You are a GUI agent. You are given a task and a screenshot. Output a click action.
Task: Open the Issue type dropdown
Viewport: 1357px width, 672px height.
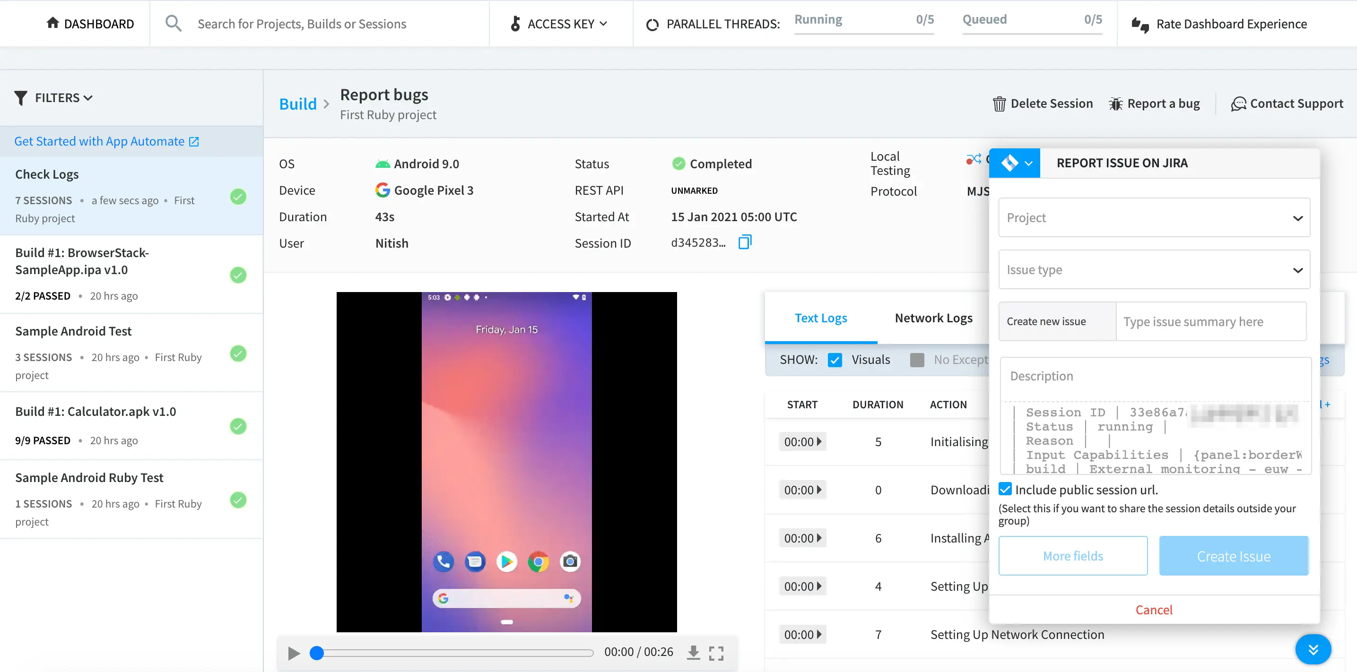[x=1154, y=270]
